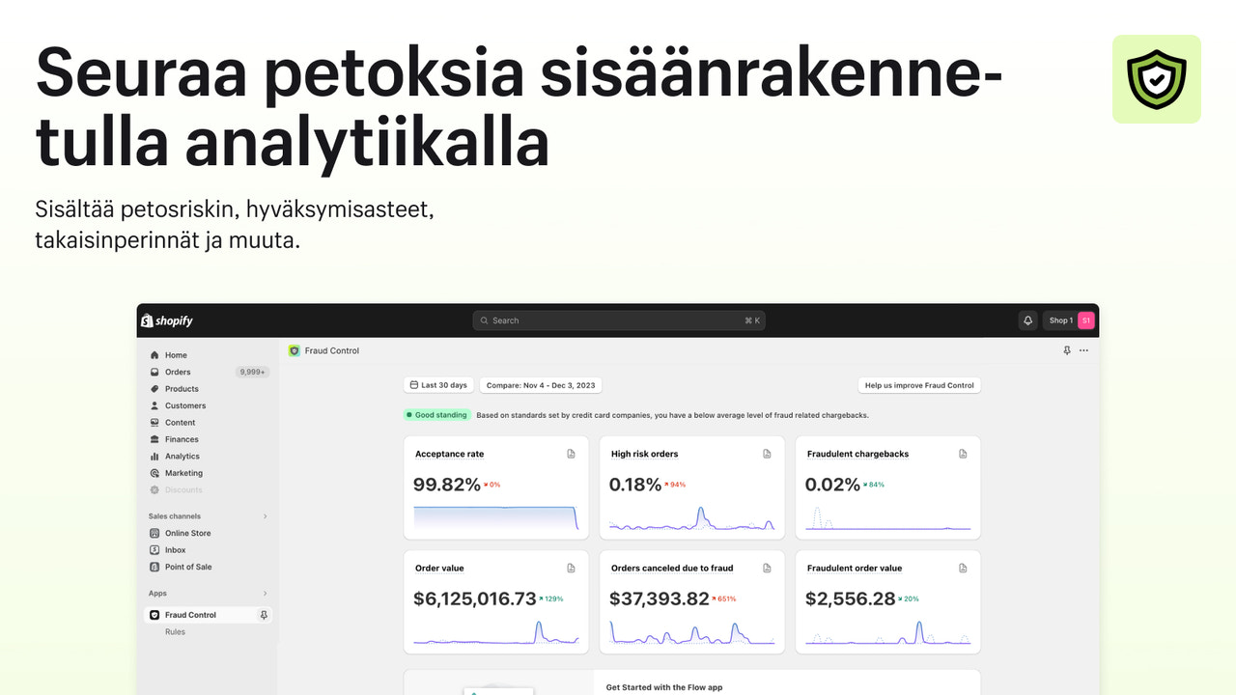
Task: Click Help us improve Fraud Control
Action: 919,385
